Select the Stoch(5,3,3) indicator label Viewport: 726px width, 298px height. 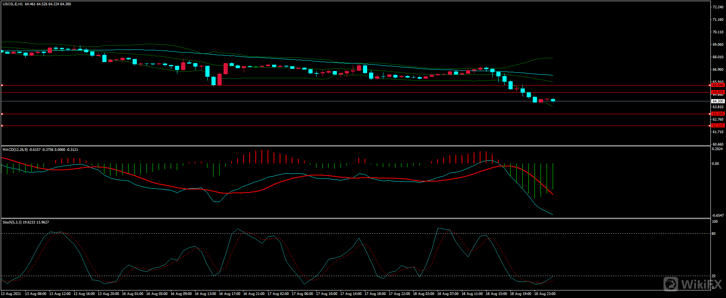click(x=12, y=222)
